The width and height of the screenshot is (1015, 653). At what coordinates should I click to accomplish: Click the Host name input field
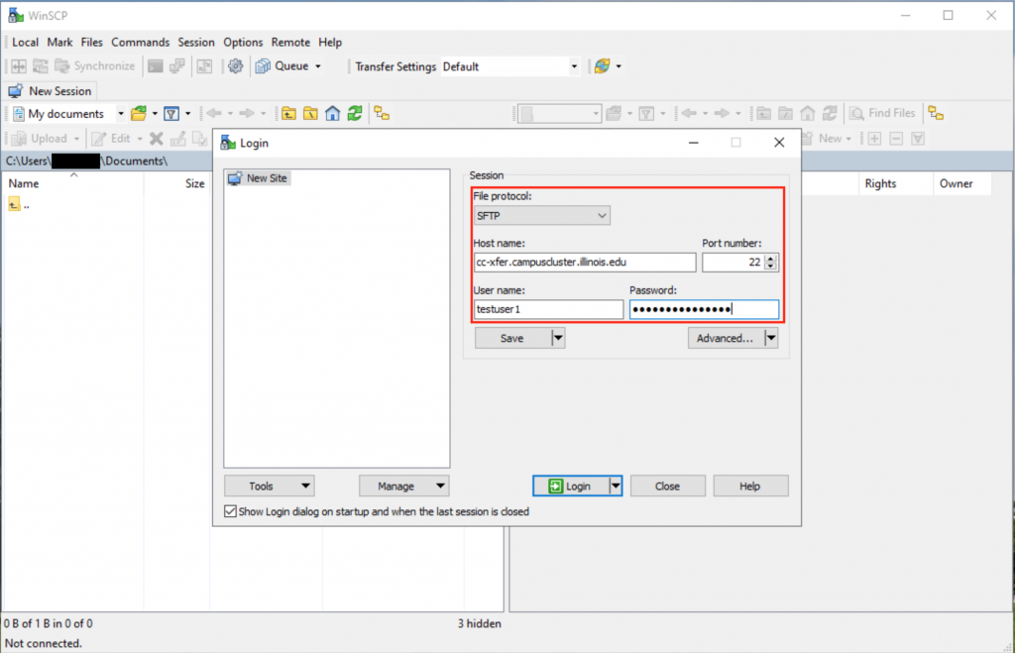click(x=585, y=263)
